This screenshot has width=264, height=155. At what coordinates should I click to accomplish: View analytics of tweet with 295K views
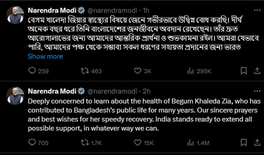pos(190,71)
